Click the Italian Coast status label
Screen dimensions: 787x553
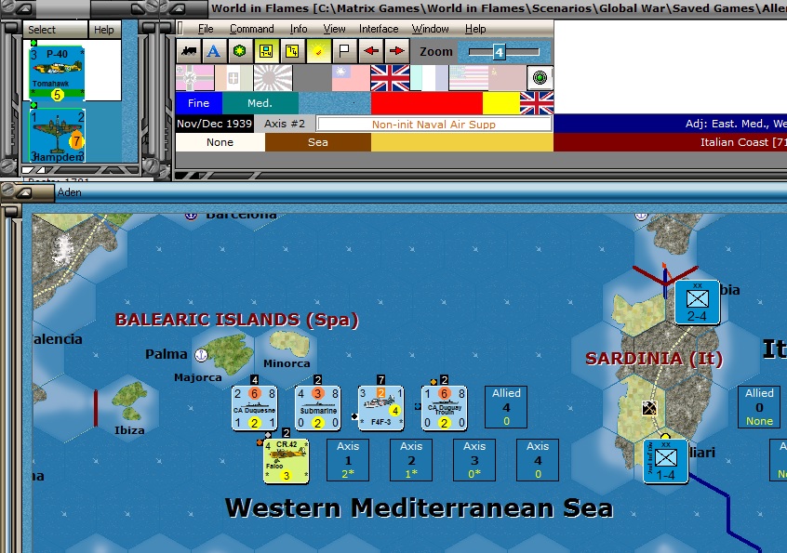coord(743,142)
